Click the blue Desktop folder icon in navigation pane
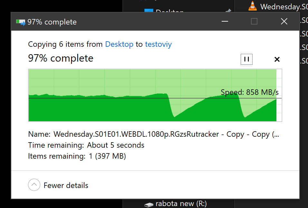The height and width of the screenshot is (208, 308). [149, 10]
